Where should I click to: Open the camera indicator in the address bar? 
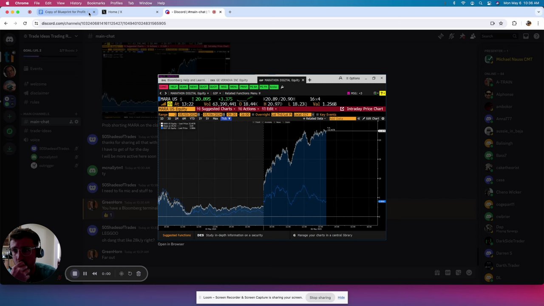(x=492, y=23)
